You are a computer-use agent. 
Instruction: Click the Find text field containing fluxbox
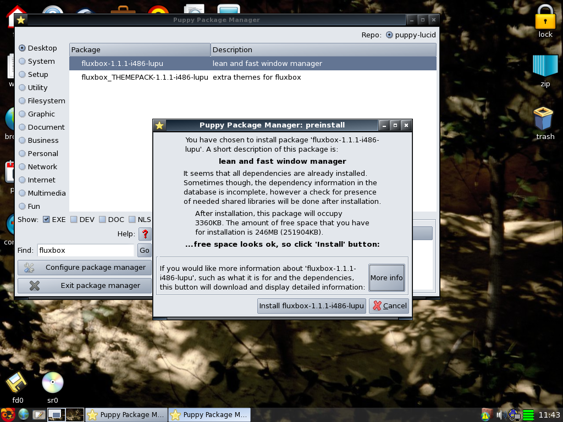[x=85, y=251]
